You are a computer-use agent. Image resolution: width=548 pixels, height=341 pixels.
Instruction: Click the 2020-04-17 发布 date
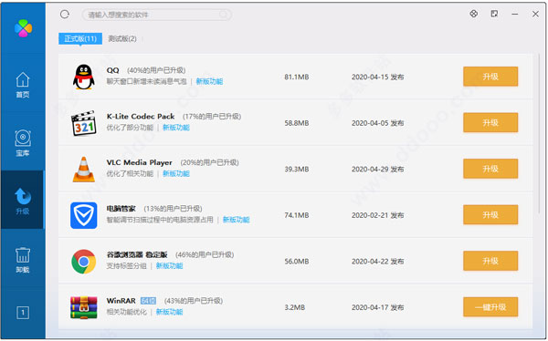378,307
